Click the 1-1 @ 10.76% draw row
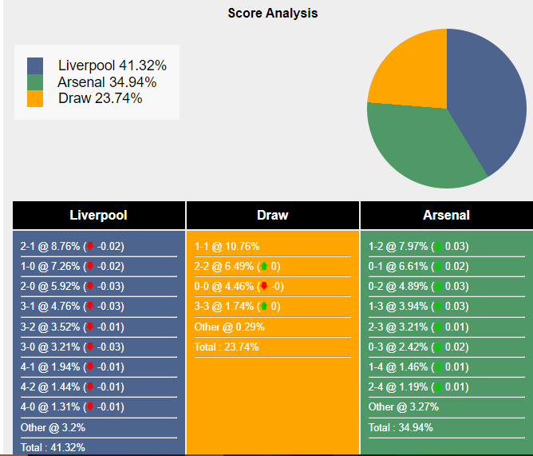Image resolution: width=533 pixels, height=456 pixels. pos(228,247)
